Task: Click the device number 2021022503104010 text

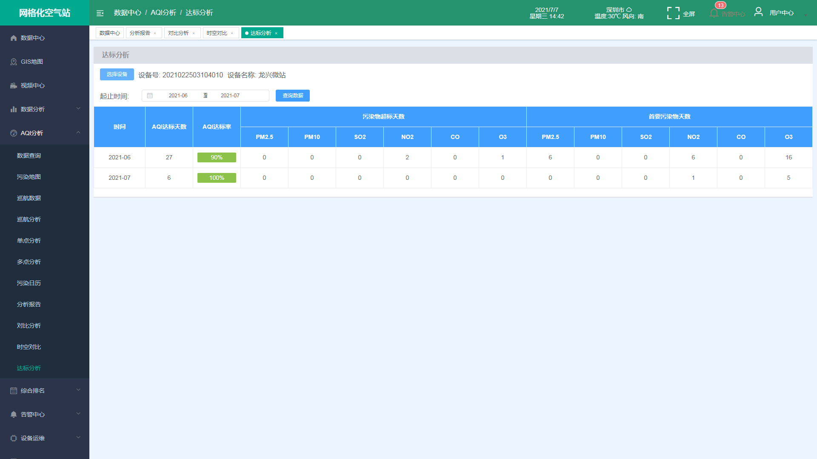Action: click(192, 75)
